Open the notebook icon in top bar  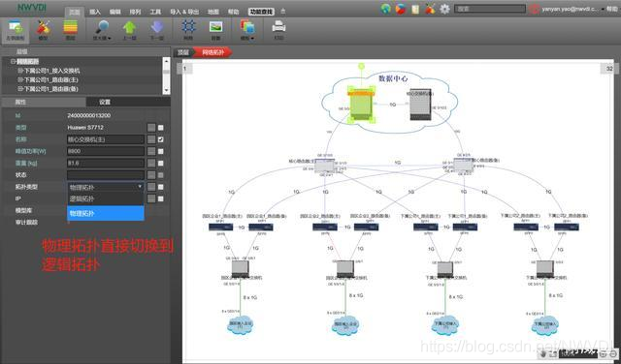pos(415,9)
